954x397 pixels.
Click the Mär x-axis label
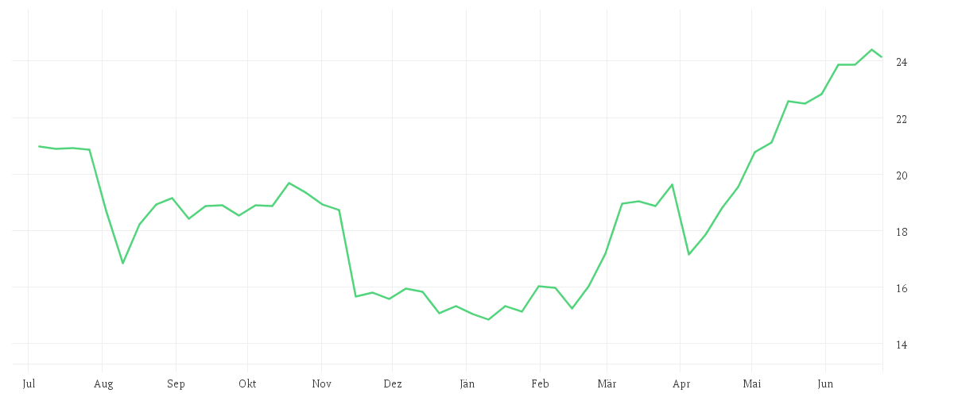click(607, 384)
